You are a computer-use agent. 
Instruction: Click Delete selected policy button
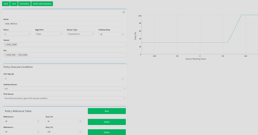pos(42,4)
